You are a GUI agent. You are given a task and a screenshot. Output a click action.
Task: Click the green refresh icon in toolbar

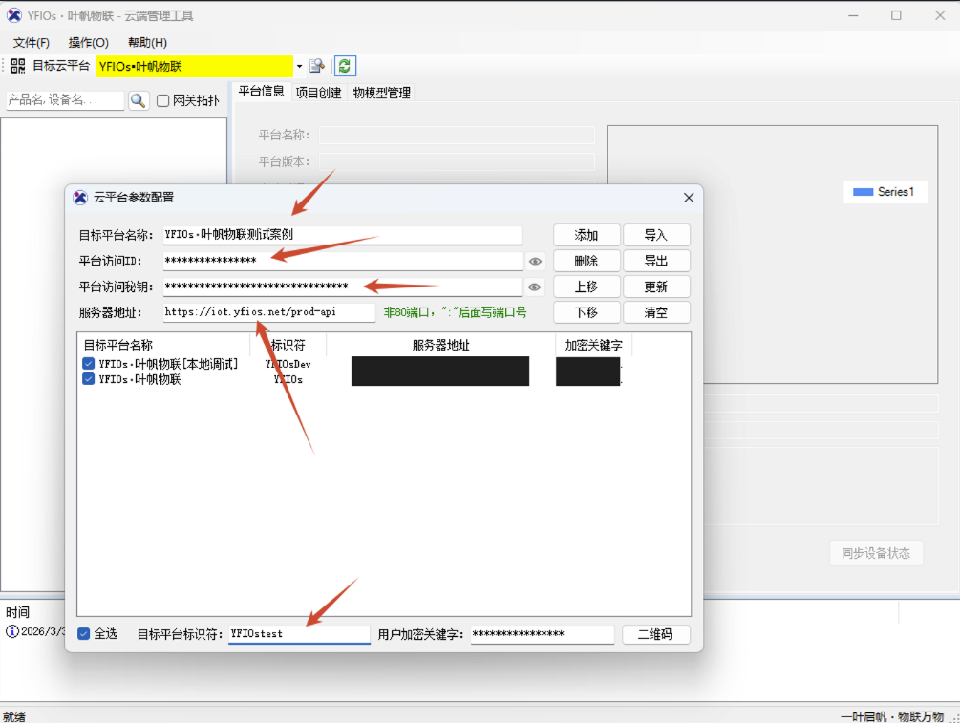click(344, 65)
